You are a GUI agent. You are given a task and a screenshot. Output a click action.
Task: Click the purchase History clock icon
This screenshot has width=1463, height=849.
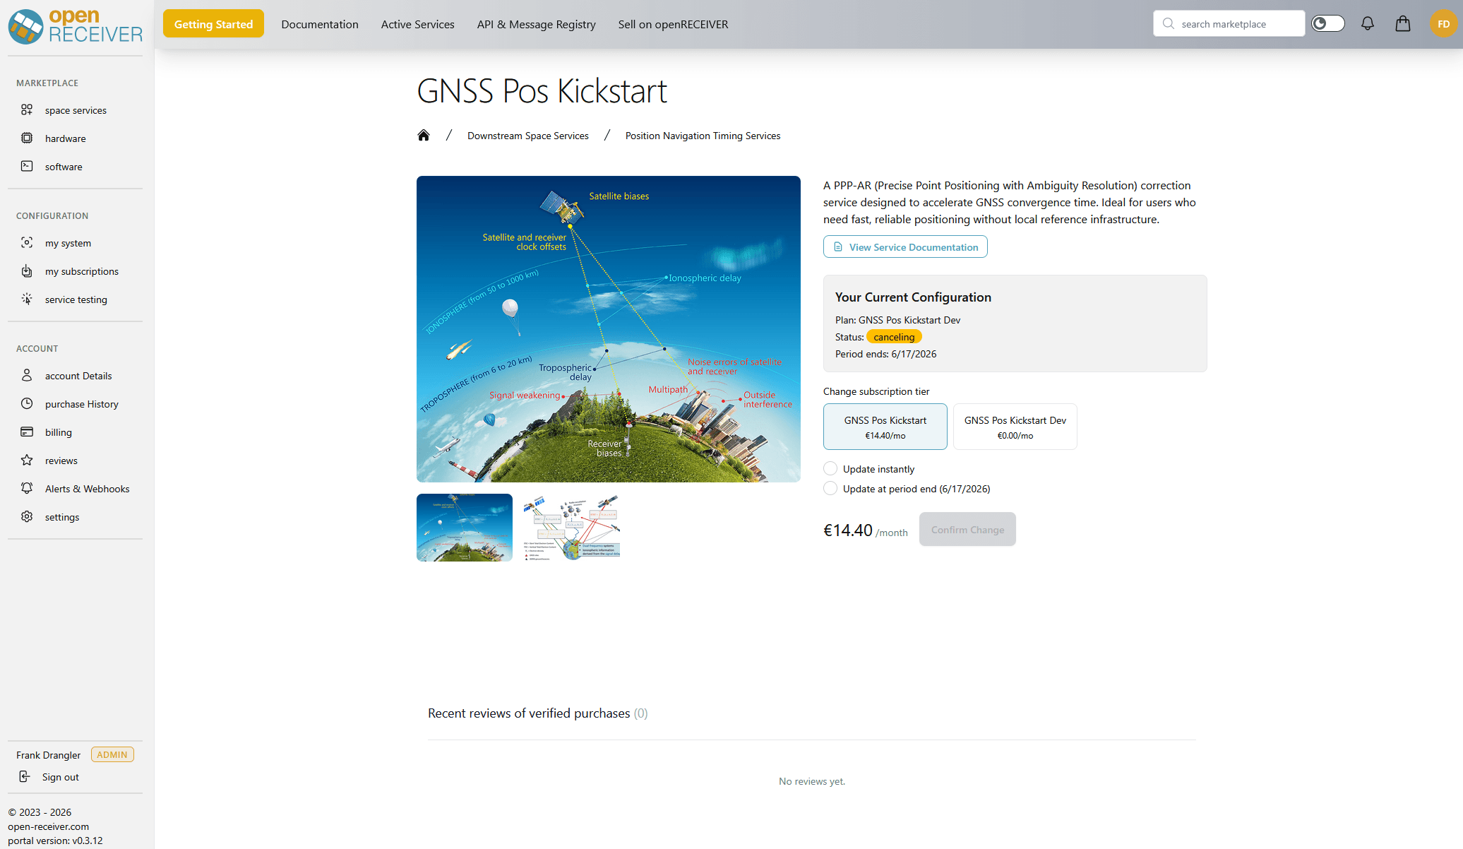pos(27,403)
